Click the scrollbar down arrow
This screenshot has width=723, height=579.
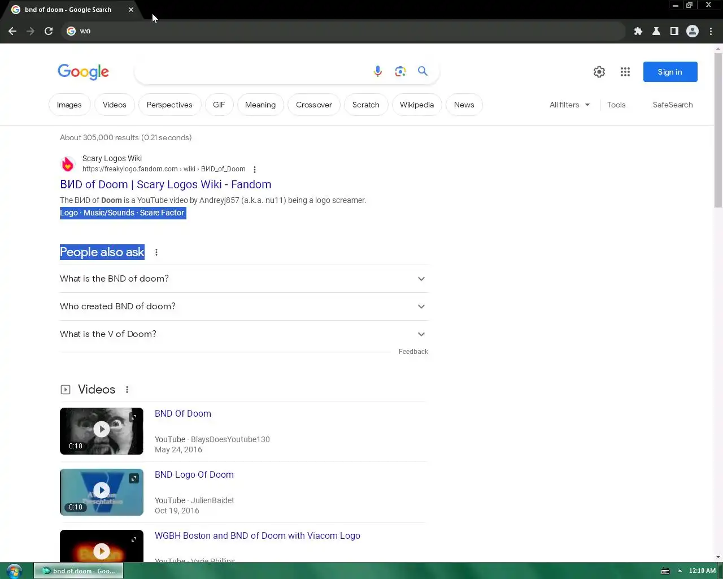click(x=718, y=558)
